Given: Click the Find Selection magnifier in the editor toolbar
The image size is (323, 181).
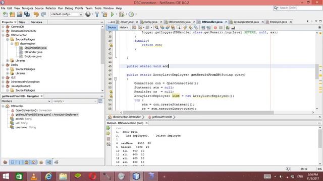Looking at the screenshot, I should (x=157, y=28).
